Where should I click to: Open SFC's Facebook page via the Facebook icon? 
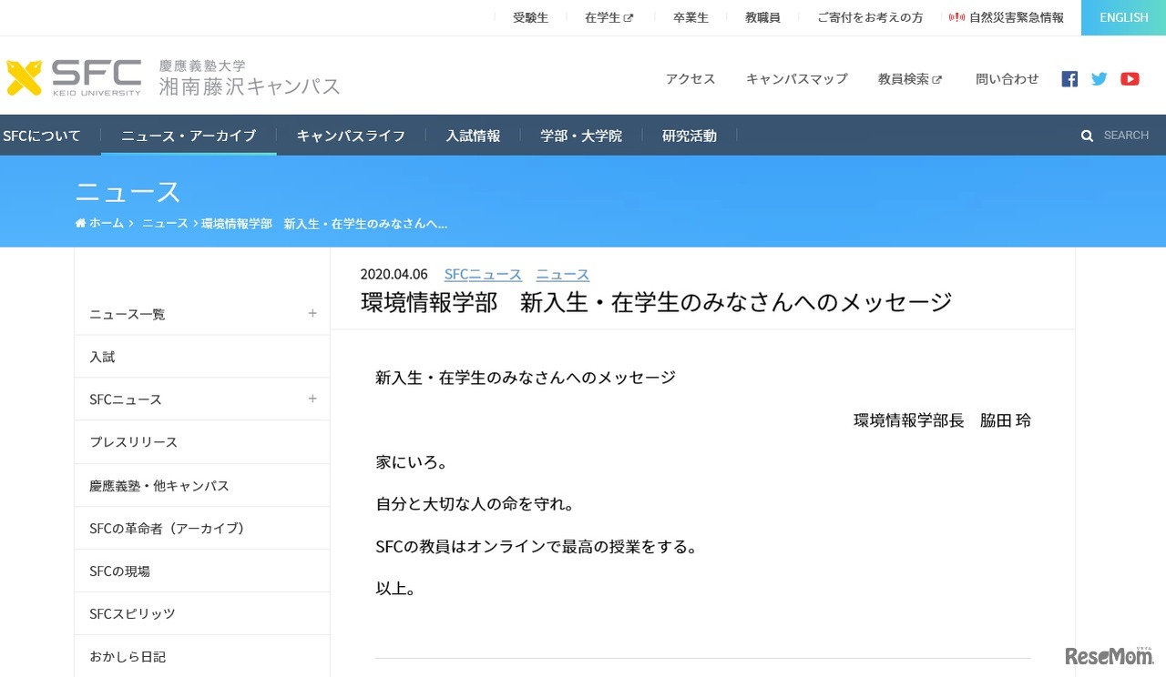click(x=1069, y=78)
